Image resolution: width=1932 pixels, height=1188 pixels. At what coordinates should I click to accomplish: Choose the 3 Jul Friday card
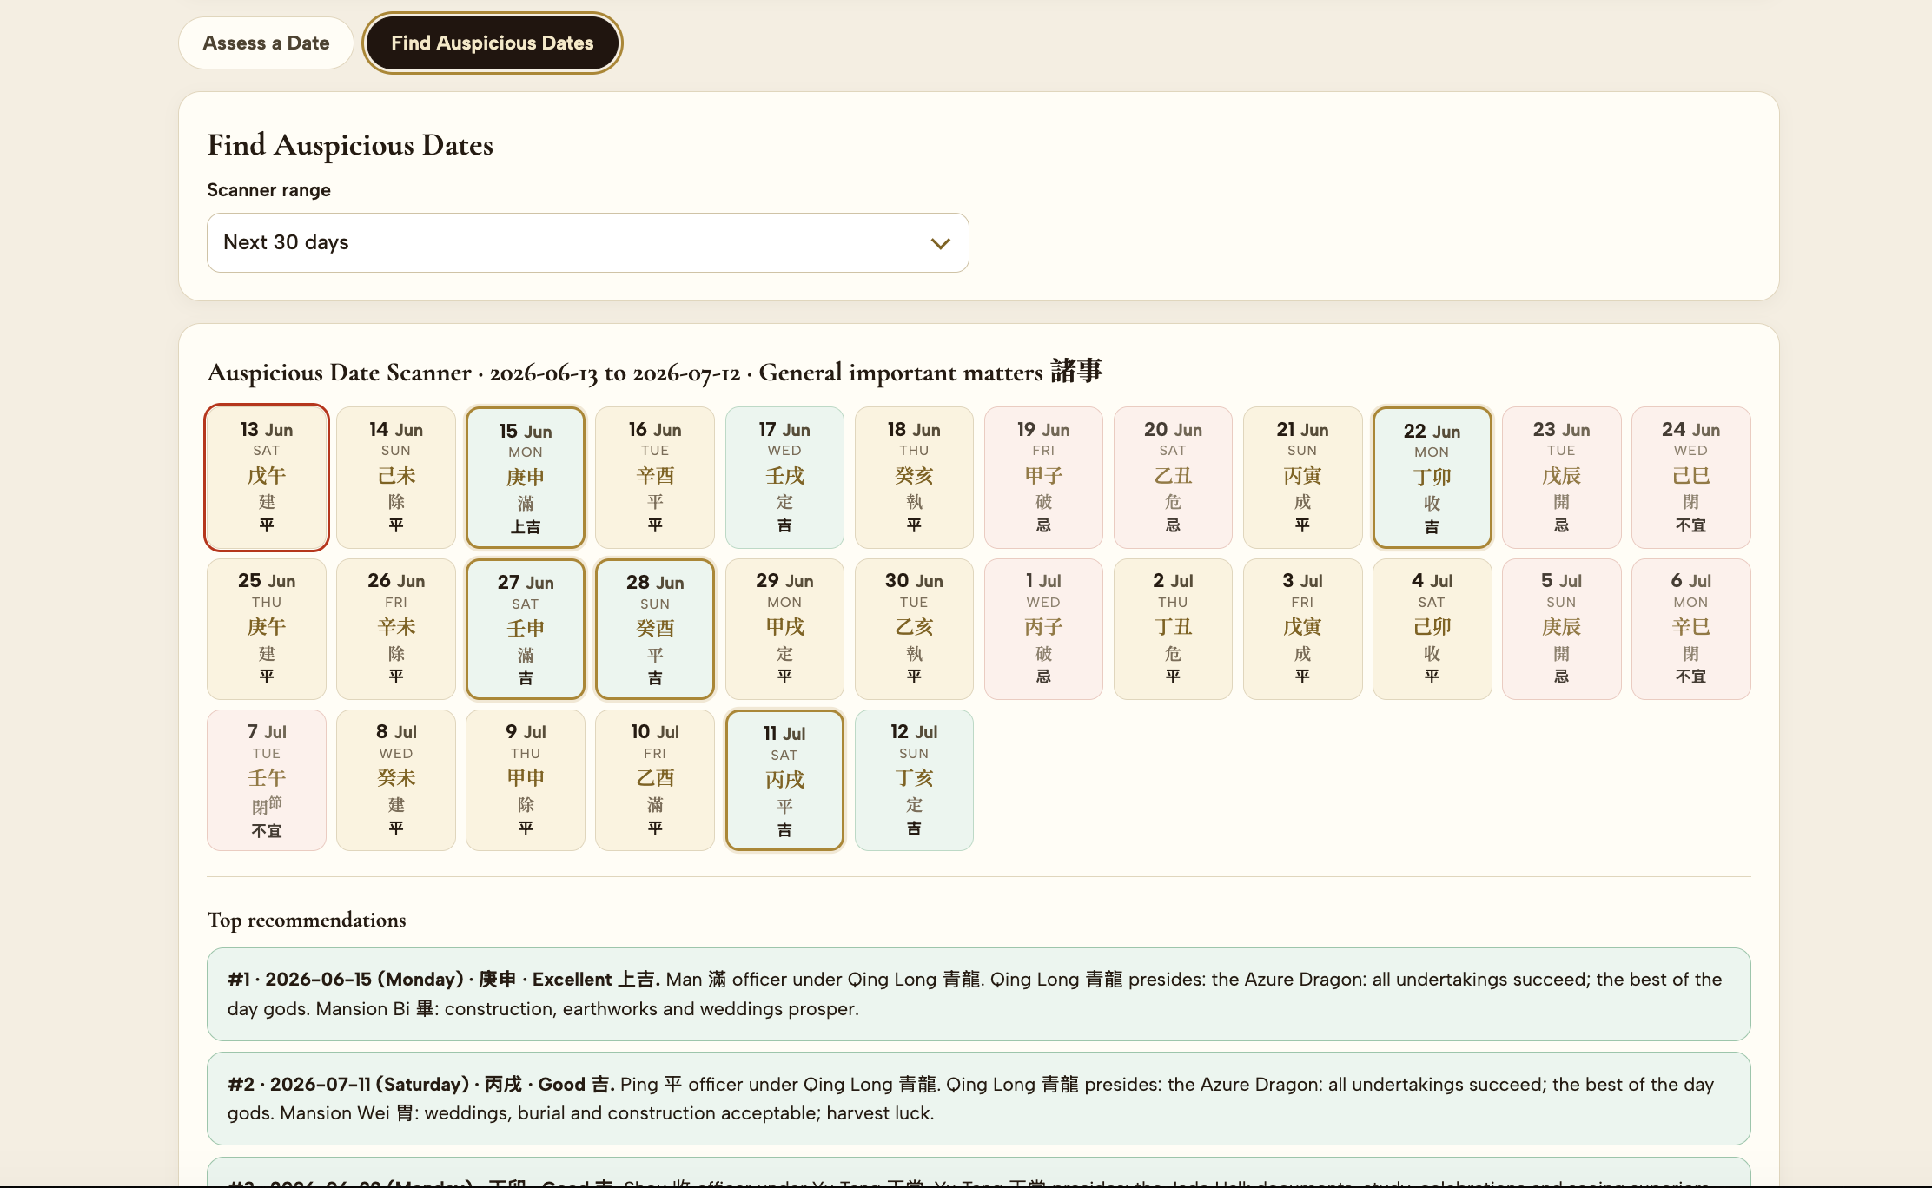pos(1302,629)
